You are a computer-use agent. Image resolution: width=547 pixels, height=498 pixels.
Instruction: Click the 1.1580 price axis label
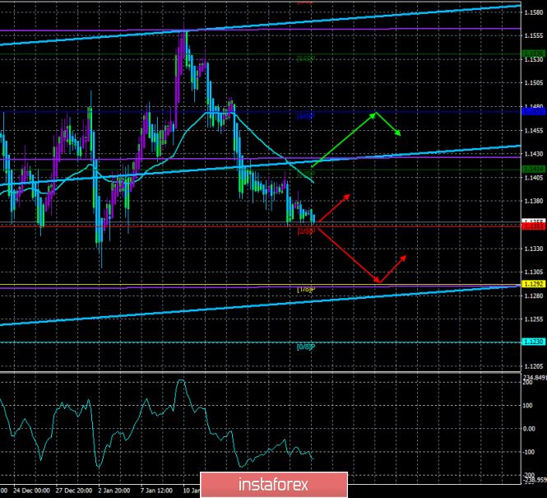[x=534, y=12]
